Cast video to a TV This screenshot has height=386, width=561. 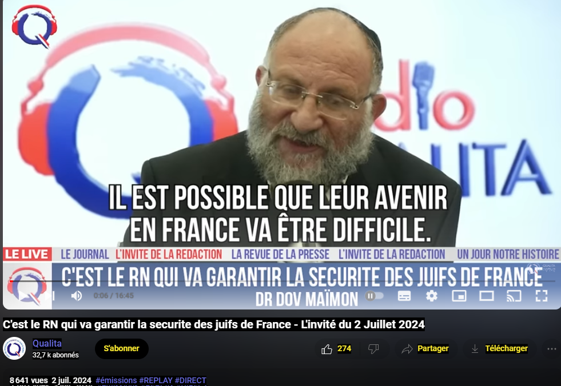pyautogui.click(x=514, y=296)
